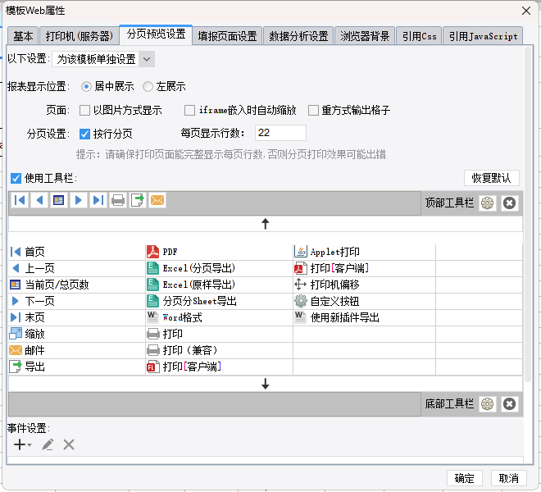This screenshot has width=541, height=492.
Task: Select the 使用新插件导出 item
Action: pyautogui.click(x=364, y=317)
